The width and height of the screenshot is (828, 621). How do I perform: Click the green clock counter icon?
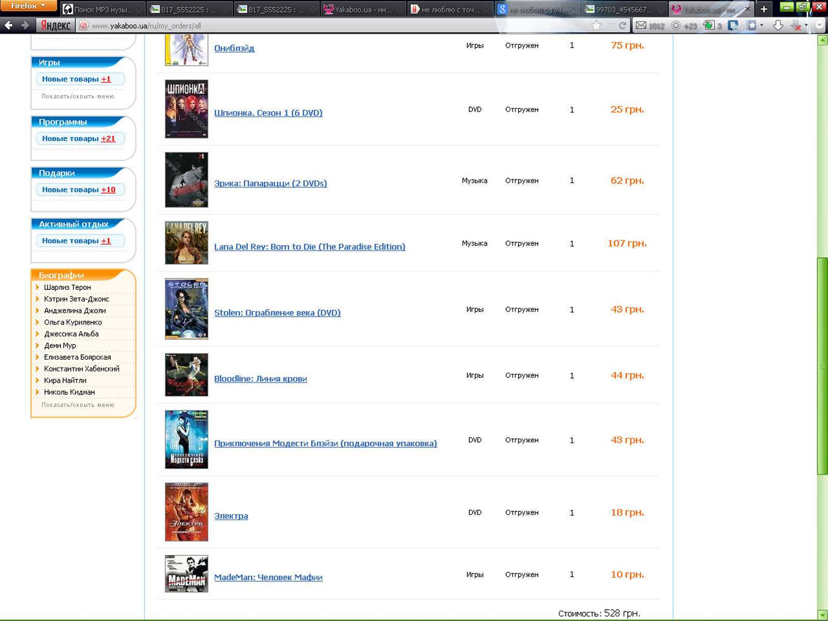(x=709, y=25)
